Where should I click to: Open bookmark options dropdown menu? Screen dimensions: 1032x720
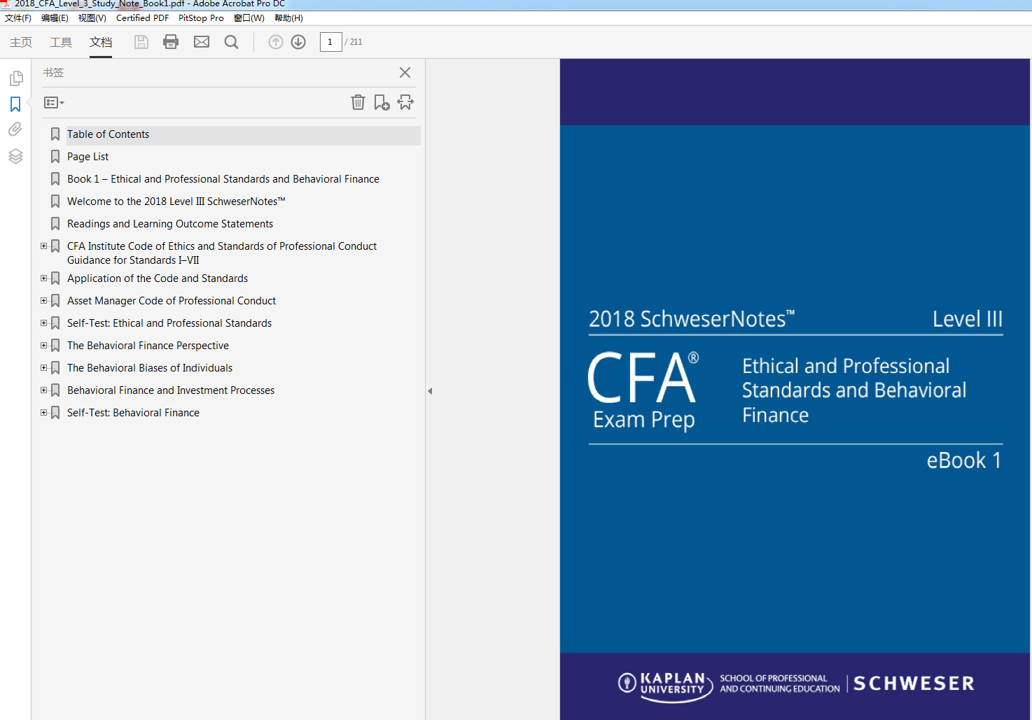coord(54,103)
